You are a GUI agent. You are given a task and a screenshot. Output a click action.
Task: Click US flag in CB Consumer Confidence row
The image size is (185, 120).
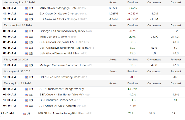pyautogui.click(x=26, y=100)
